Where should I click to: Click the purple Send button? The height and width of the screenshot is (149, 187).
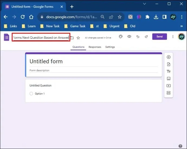pyautogui.click(x=159, y=37)
